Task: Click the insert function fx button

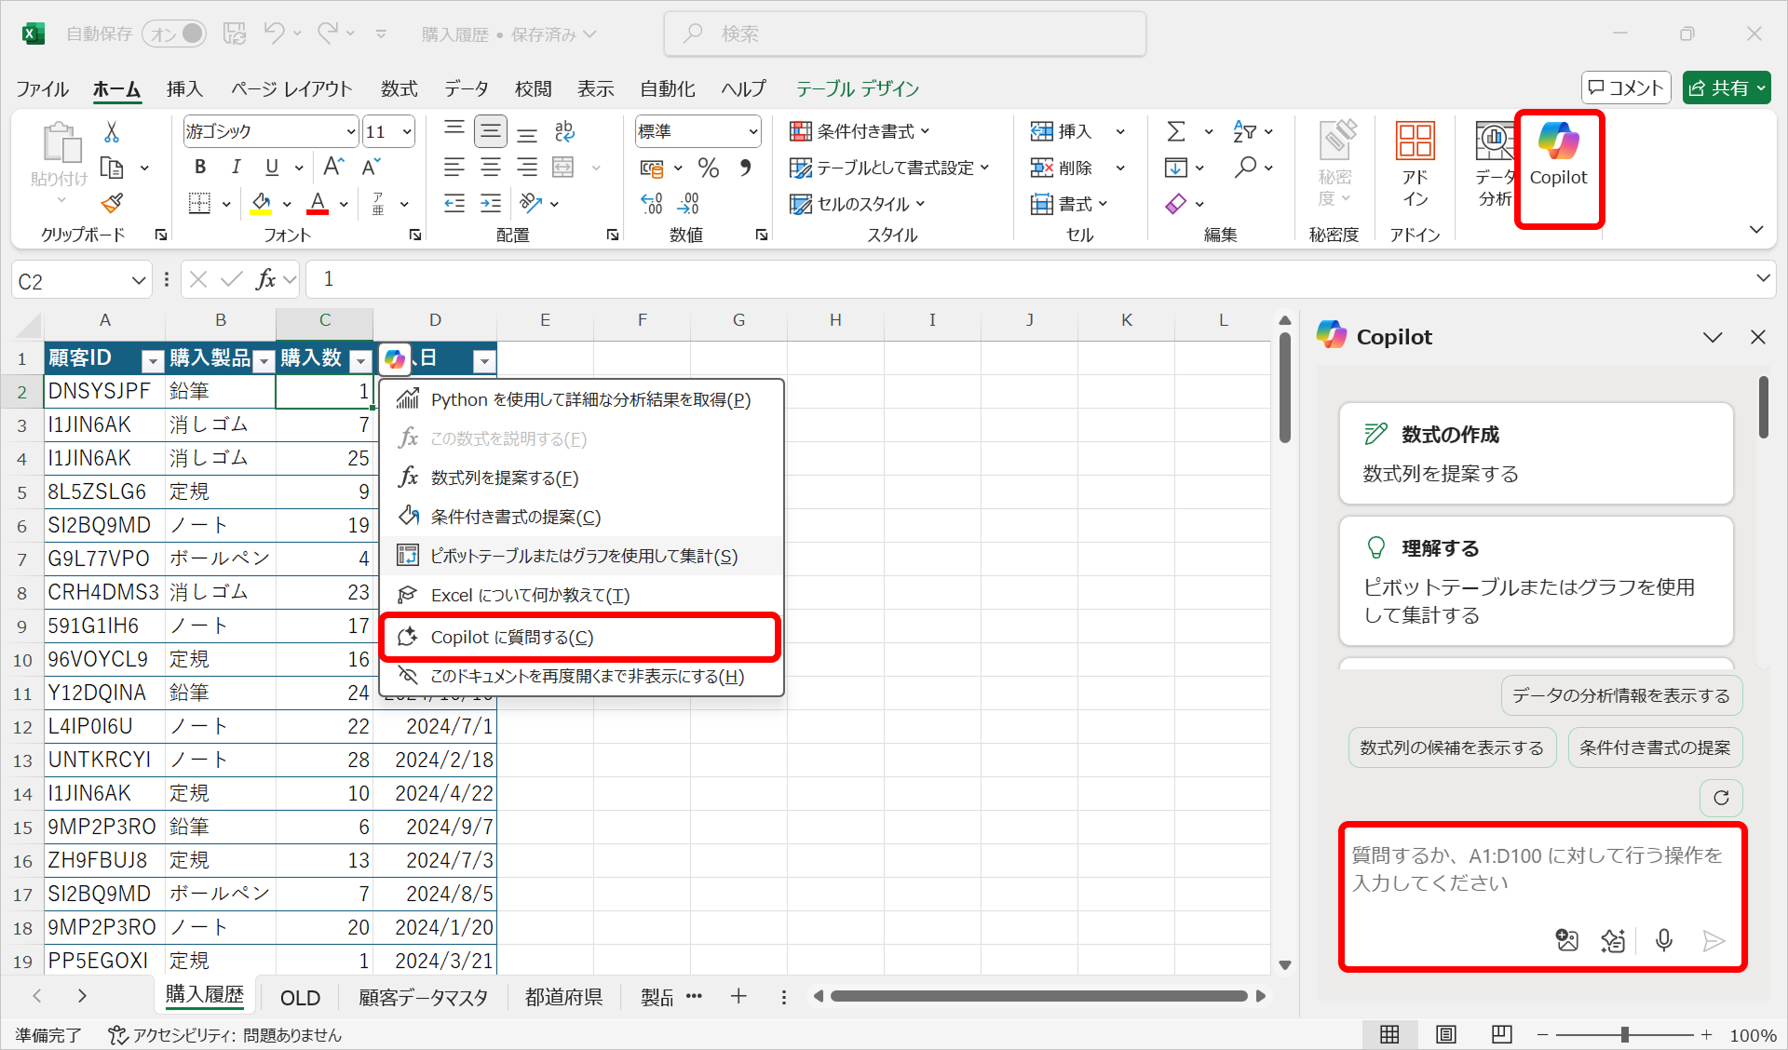Action: click(x=265, y=279)
